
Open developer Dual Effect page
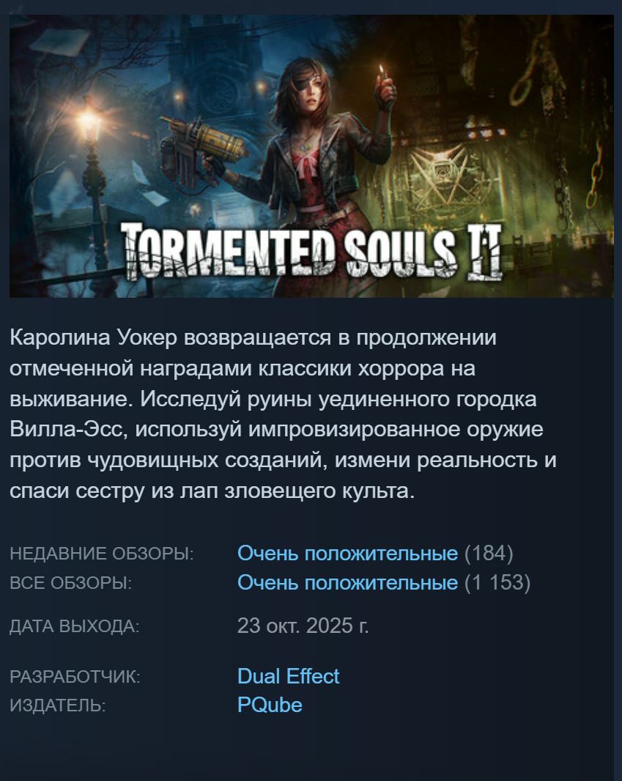tap(288, 676)
